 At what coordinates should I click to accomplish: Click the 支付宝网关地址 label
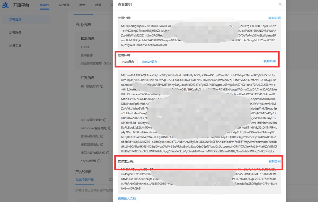click(x=91, y=120)
